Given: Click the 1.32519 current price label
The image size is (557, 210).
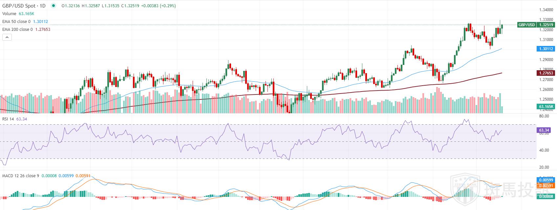Looking at the screenshot, I should (546, 25).
